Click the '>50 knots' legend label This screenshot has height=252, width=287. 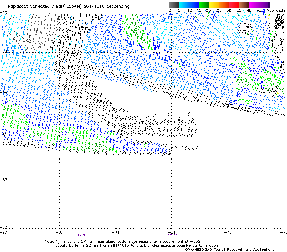coord(276,10)
